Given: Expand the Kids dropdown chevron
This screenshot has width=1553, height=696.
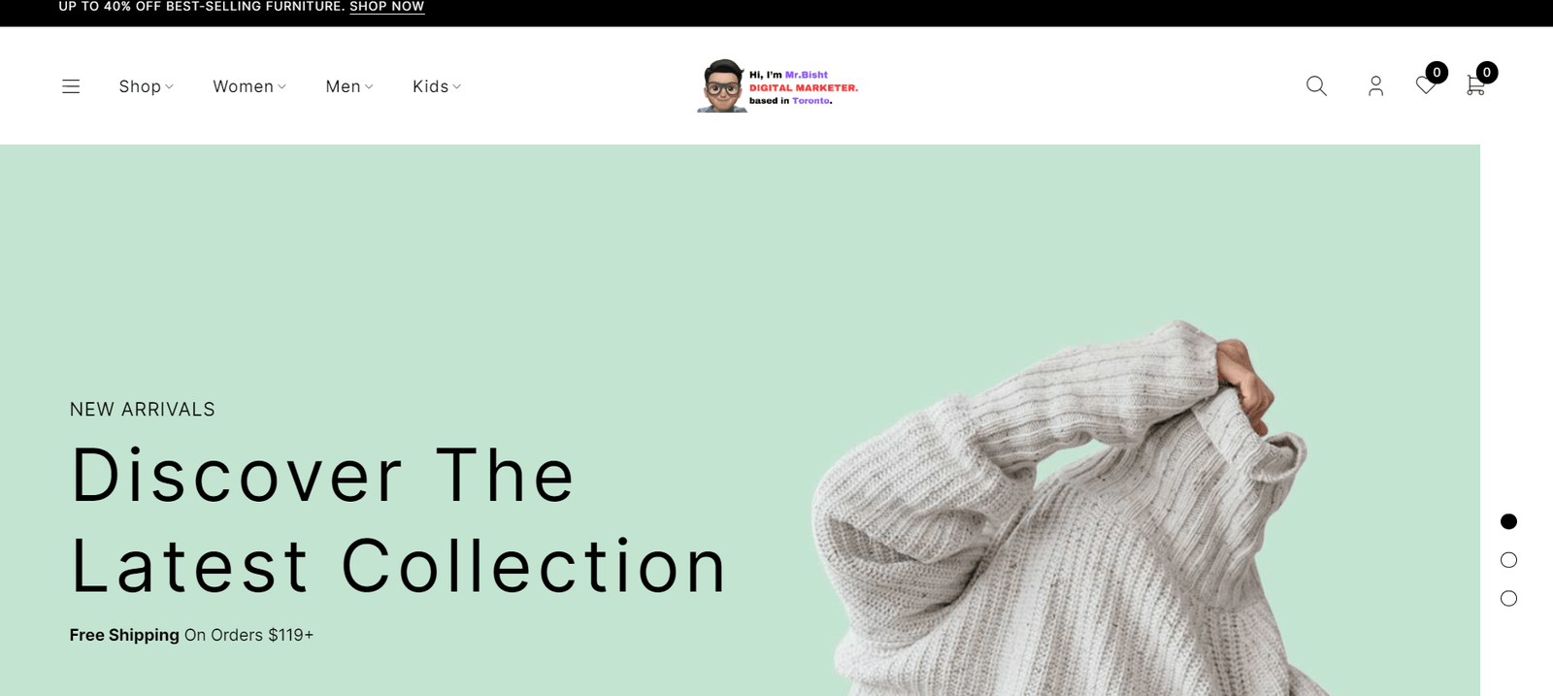Looking at the screenshot, I should pyautogui.click(x=457, y=86).
